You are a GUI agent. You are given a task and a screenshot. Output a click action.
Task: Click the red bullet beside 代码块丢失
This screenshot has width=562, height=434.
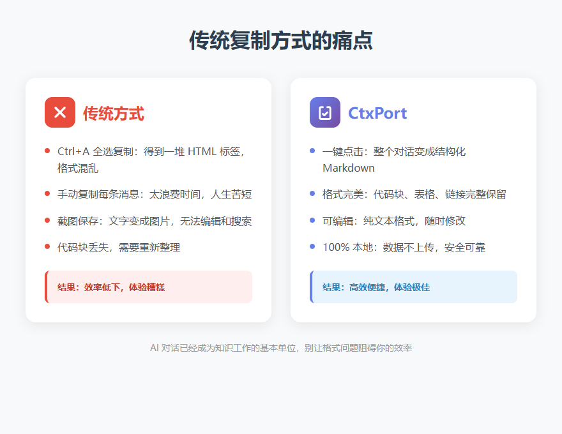[49, 247]
